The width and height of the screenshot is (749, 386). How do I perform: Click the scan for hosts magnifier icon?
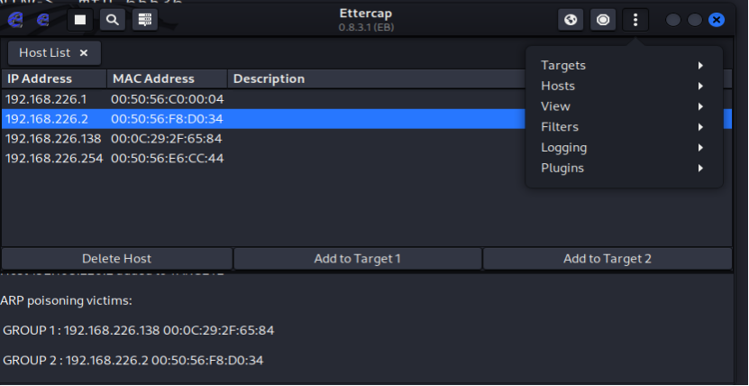(x=112, y=19)
